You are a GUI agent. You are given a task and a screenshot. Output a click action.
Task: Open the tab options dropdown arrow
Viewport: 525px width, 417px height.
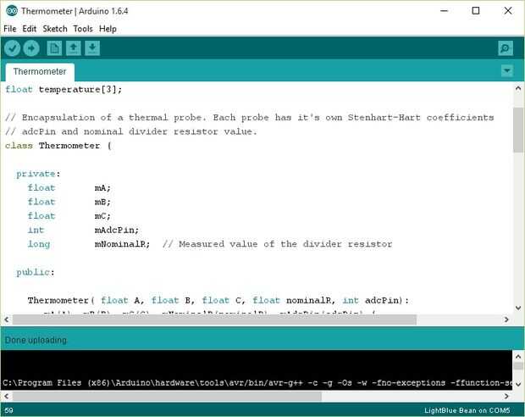507,70
